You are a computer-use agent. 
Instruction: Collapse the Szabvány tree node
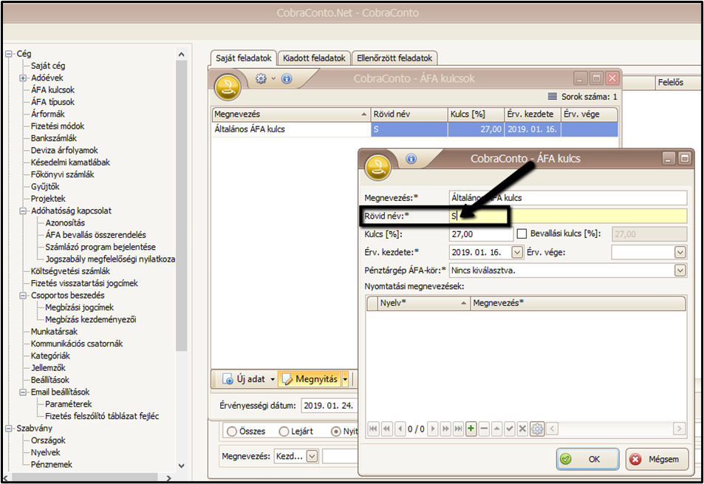(x=9, y=429)
